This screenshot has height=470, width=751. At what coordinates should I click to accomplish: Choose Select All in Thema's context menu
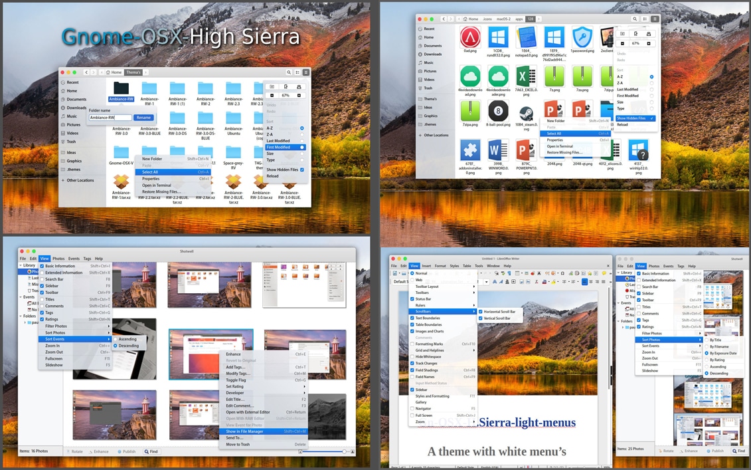[x=173, y=172]
